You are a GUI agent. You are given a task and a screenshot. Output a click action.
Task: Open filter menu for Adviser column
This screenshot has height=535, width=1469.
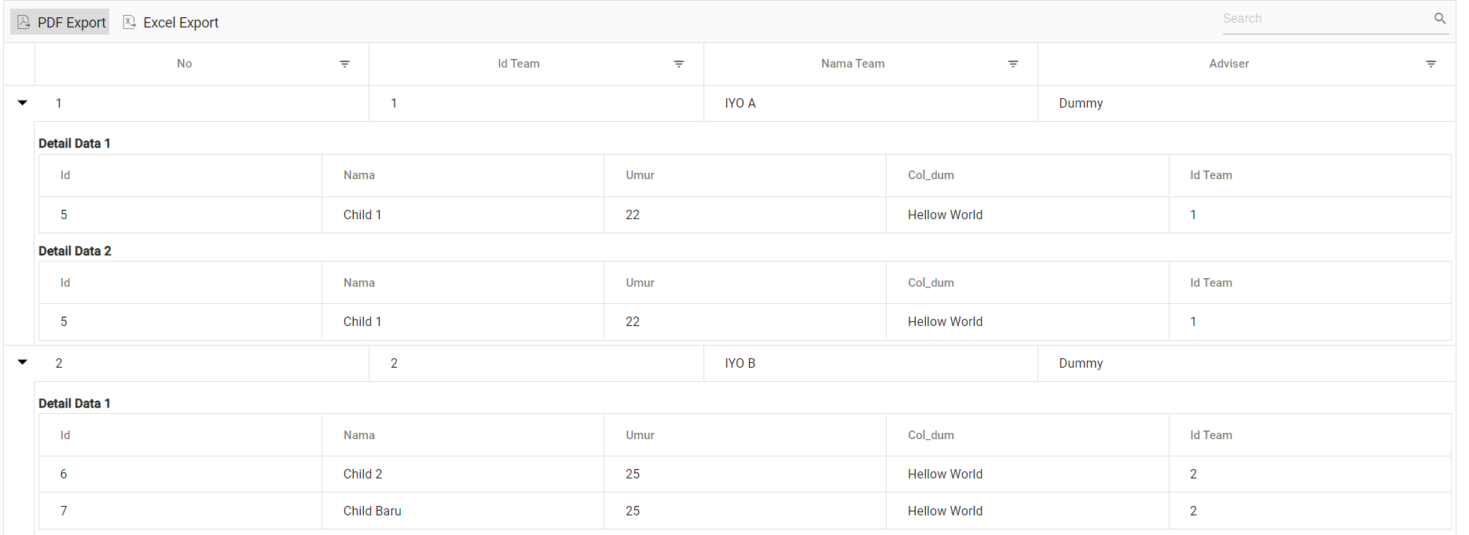(1431, 64)
